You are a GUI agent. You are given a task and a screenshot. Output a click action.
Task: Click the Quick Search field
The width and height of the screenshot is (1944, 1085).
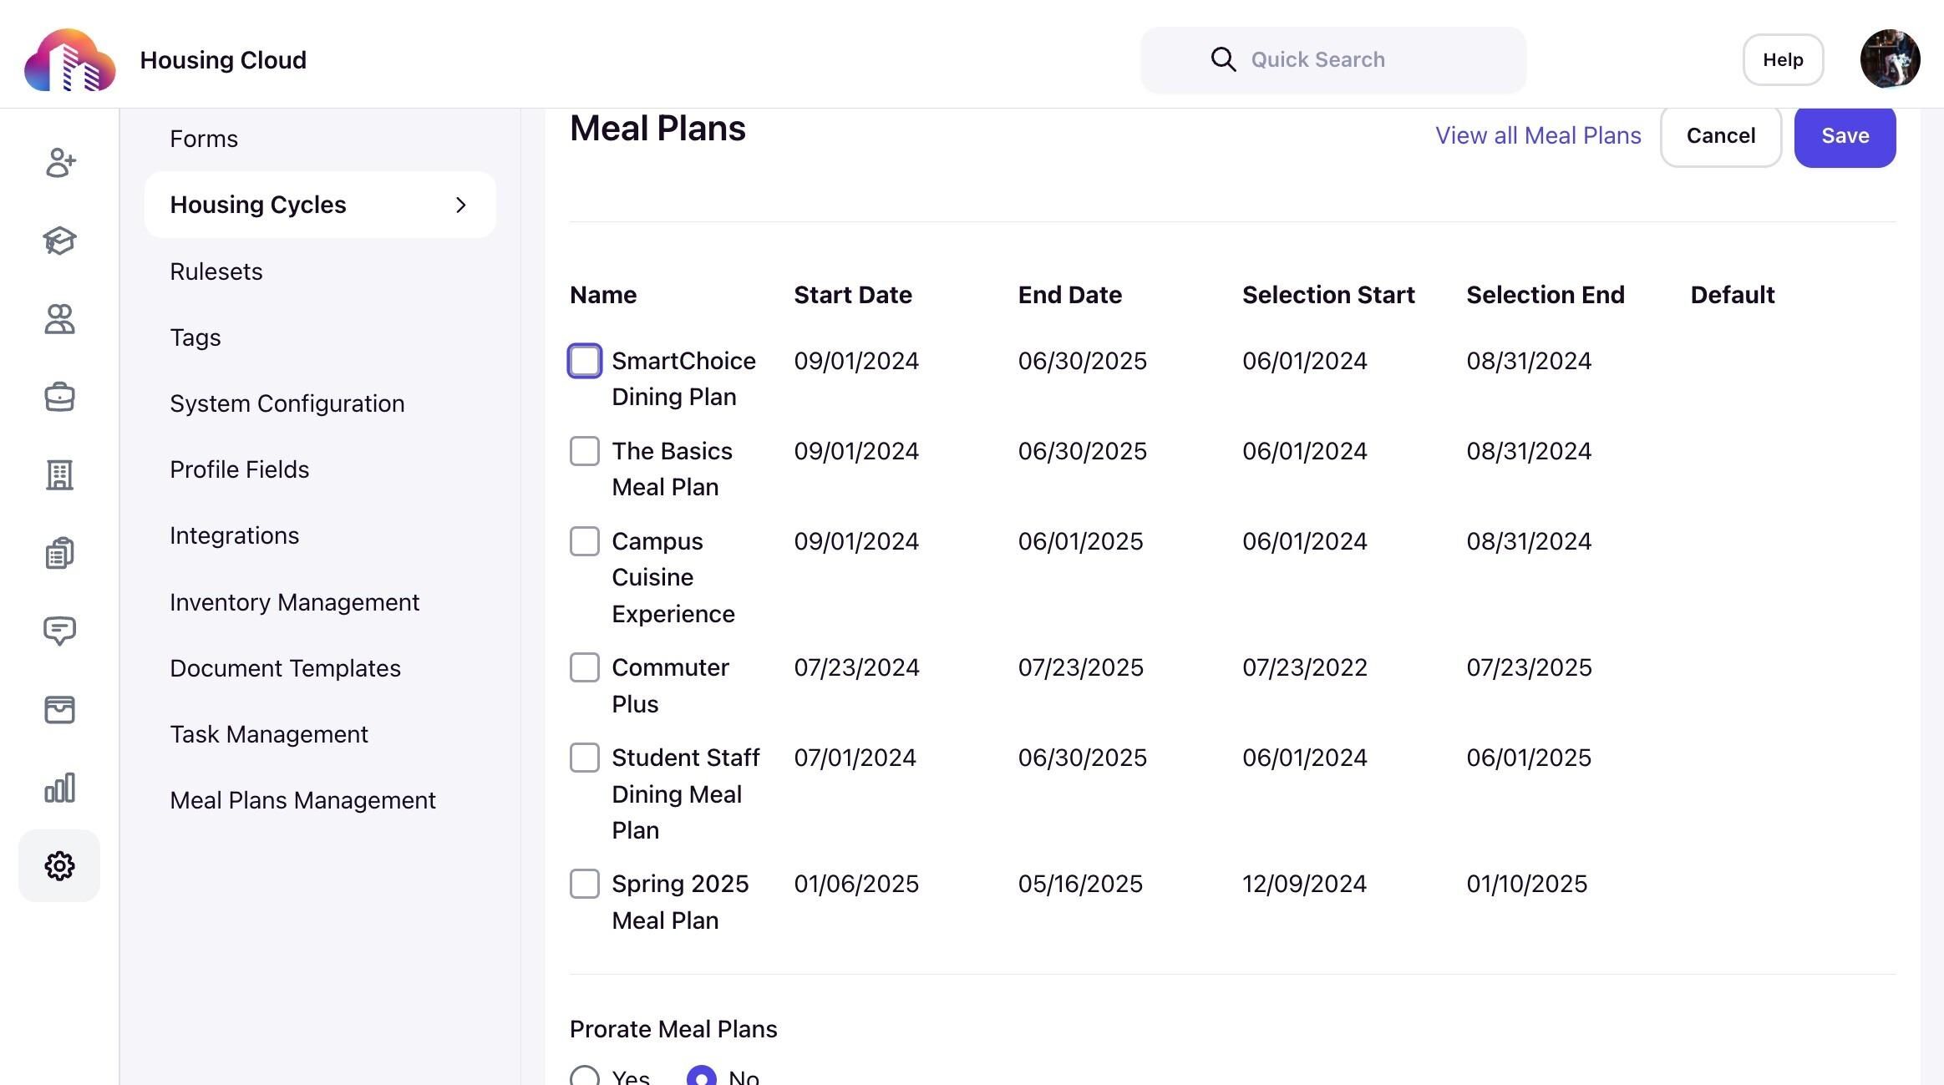[x=1332, y=60]
